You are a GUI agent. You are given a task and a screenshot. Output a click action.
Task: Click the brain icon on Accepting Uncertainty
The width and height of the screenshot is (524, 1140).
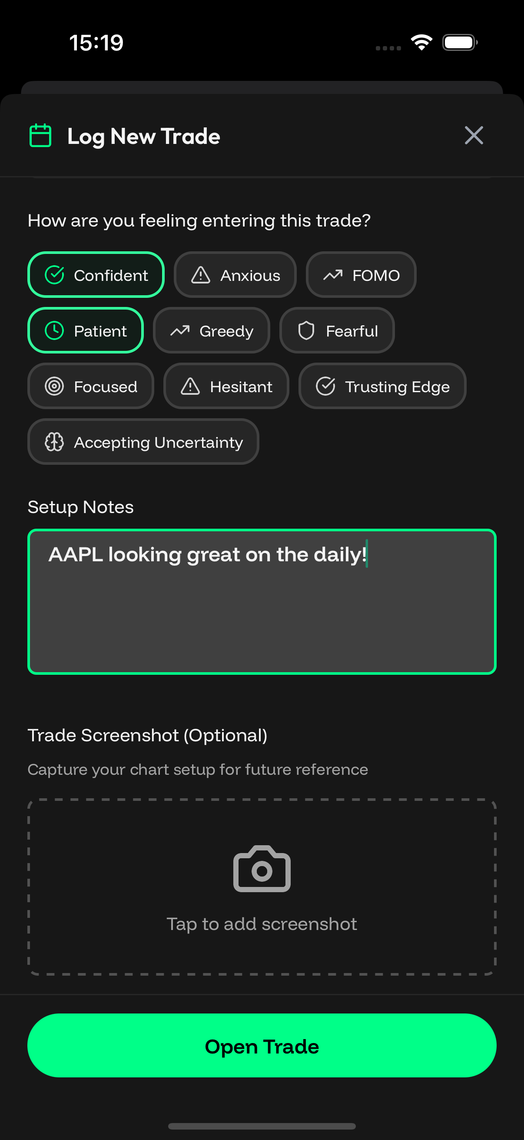(54, 442)
